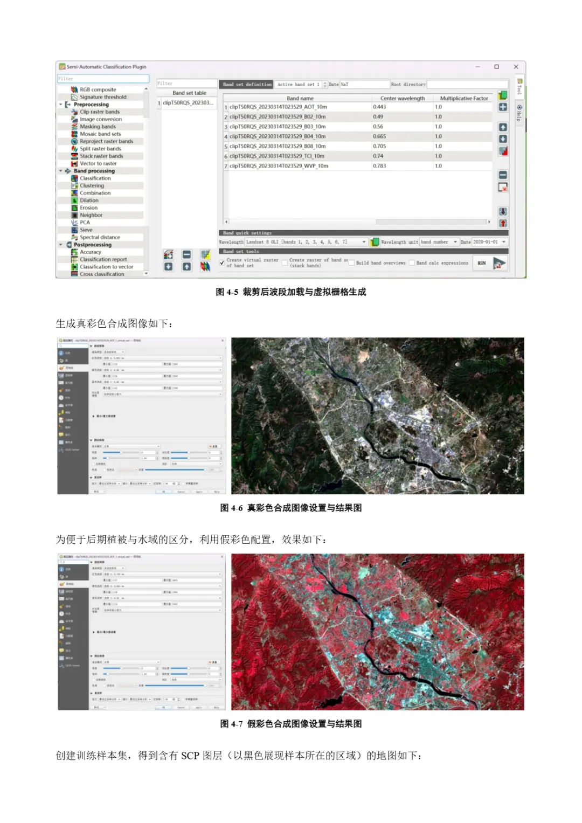Click the Root directory input field

pos(467,85)
